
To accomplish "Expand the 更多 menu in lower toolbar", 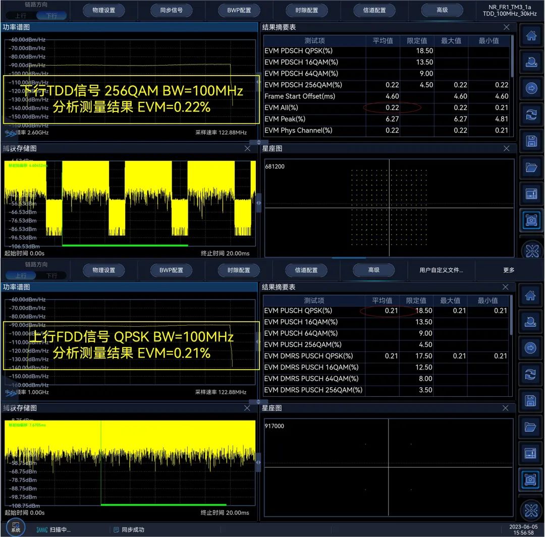I will [509, 270].
